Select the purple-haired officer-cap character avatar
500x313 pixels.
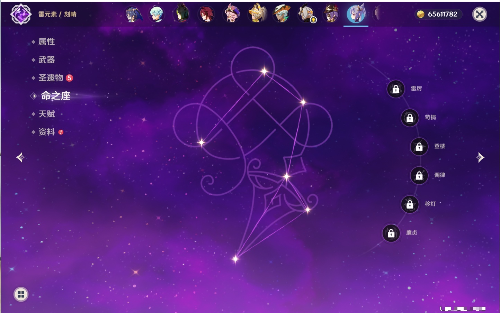click(x=331, y=14)
